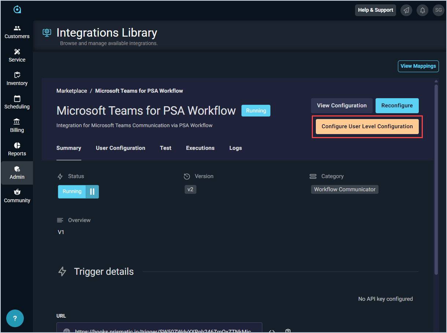Open Scheduling calendar icon
Screen dimensions: 447x333
point(17,99)
